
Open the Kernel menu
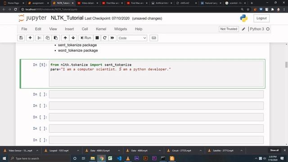[x=101, y=29]
